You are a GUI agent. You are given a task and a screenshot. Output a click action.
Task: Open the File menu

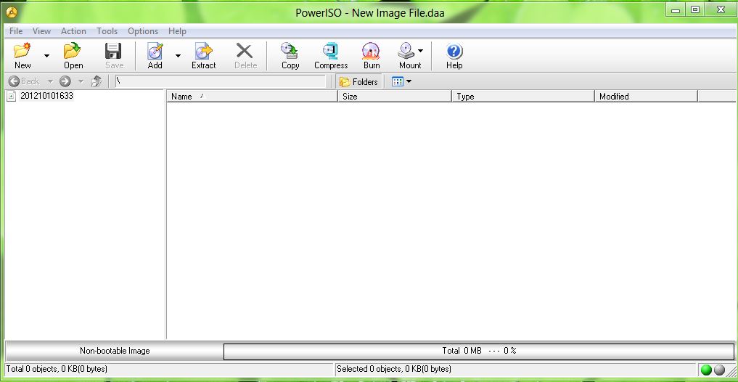[16, 31]
